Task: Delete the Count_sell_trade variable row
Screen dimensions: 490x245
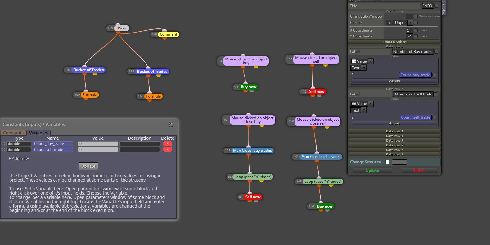Action: pos(168,150)
